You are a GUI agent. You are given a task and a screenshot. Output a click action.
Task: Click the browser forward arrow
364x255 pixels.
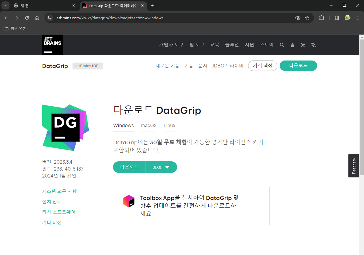click(16, 18)
